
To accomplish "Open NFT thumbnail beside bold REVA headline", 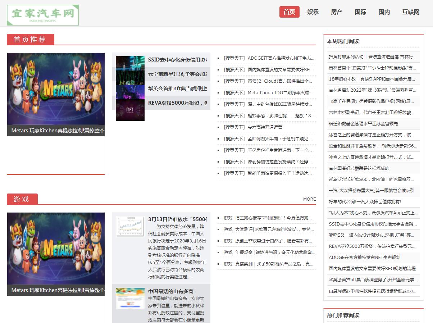I will tap(130, 110).
